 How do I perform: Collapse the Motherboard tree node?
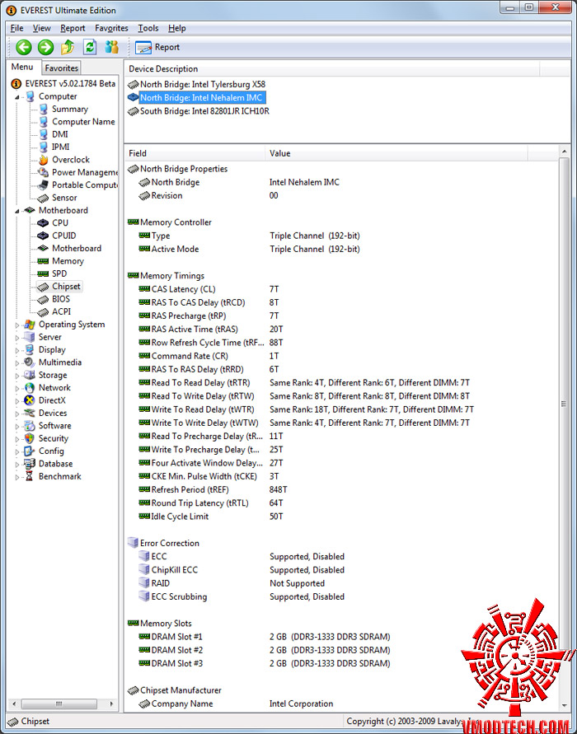[17, 211]
